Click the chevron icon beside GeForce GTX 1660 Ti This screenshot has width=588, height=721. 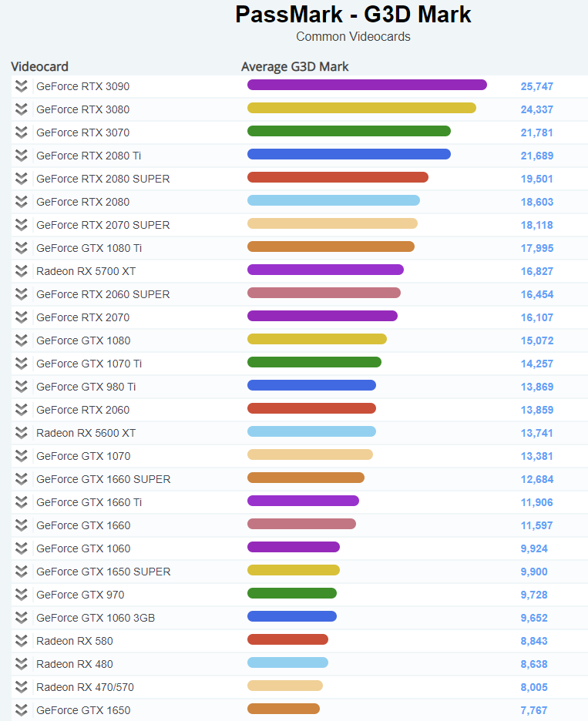(x=21, y=502)
